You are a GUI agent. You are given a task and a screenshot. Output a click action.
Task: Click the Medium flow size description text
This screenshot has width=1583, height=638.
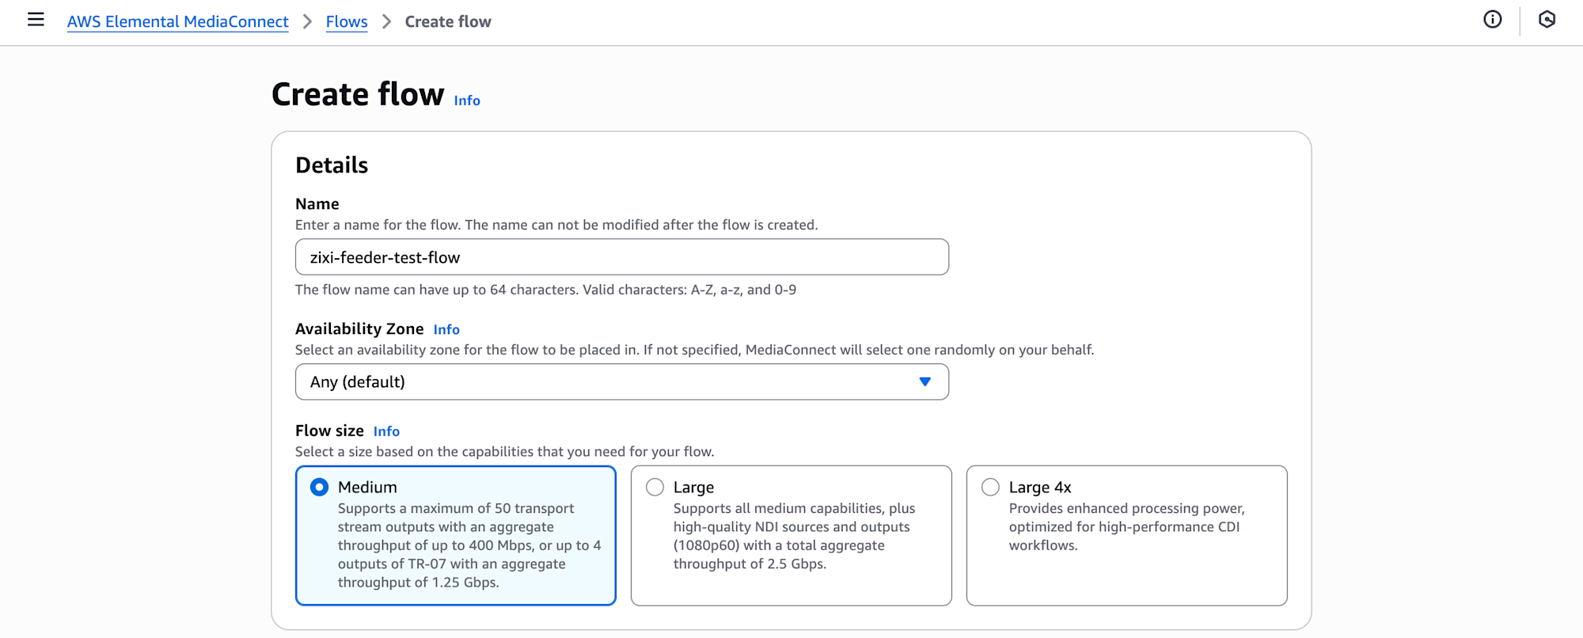point(469,545)
